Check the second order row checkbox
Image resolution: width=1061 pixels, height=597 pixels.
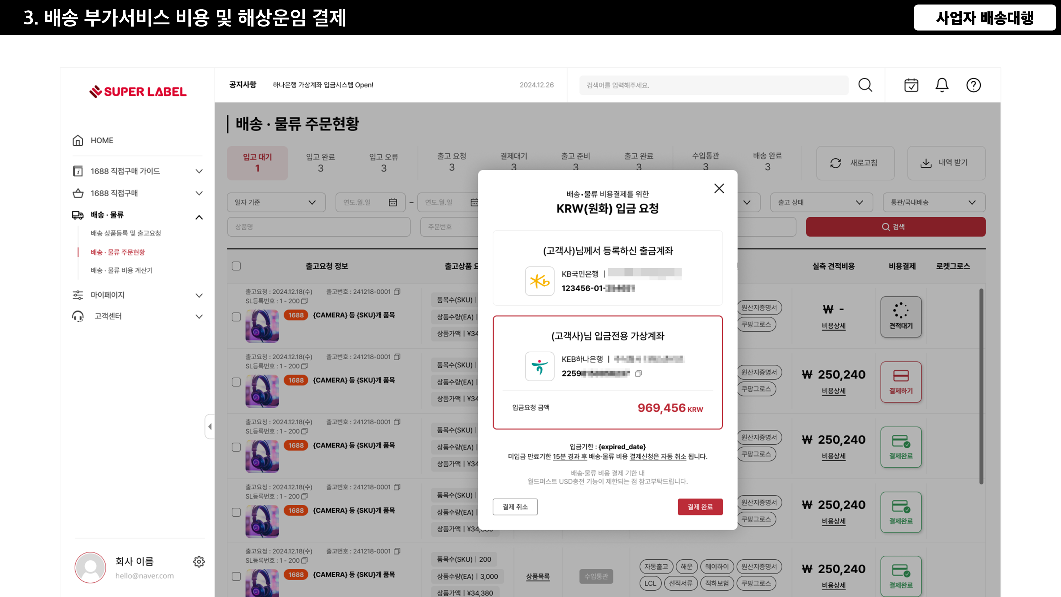(236, 382)
